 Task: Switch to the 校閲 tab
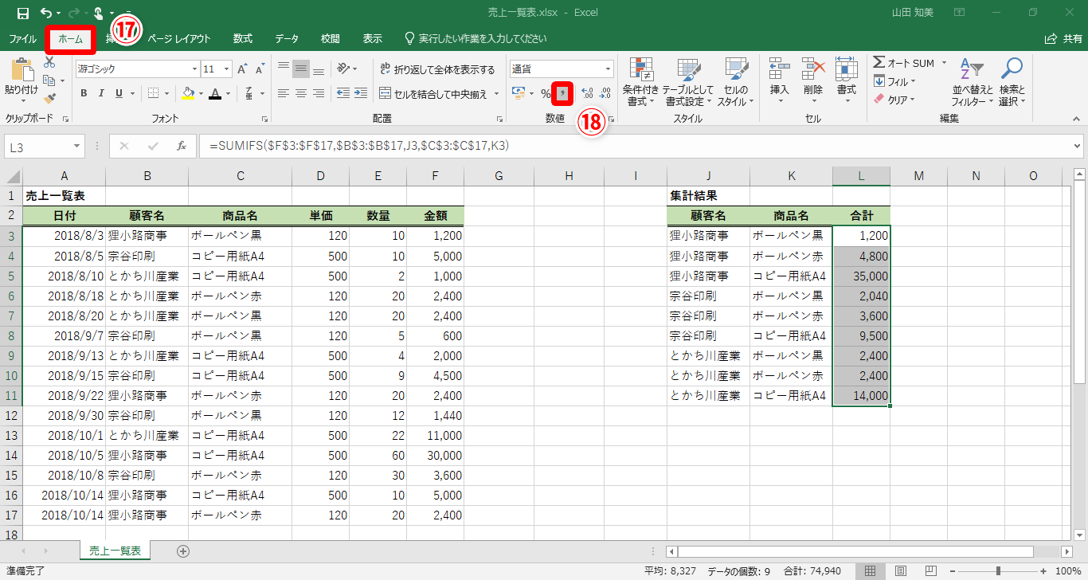[x=330, y=38]
